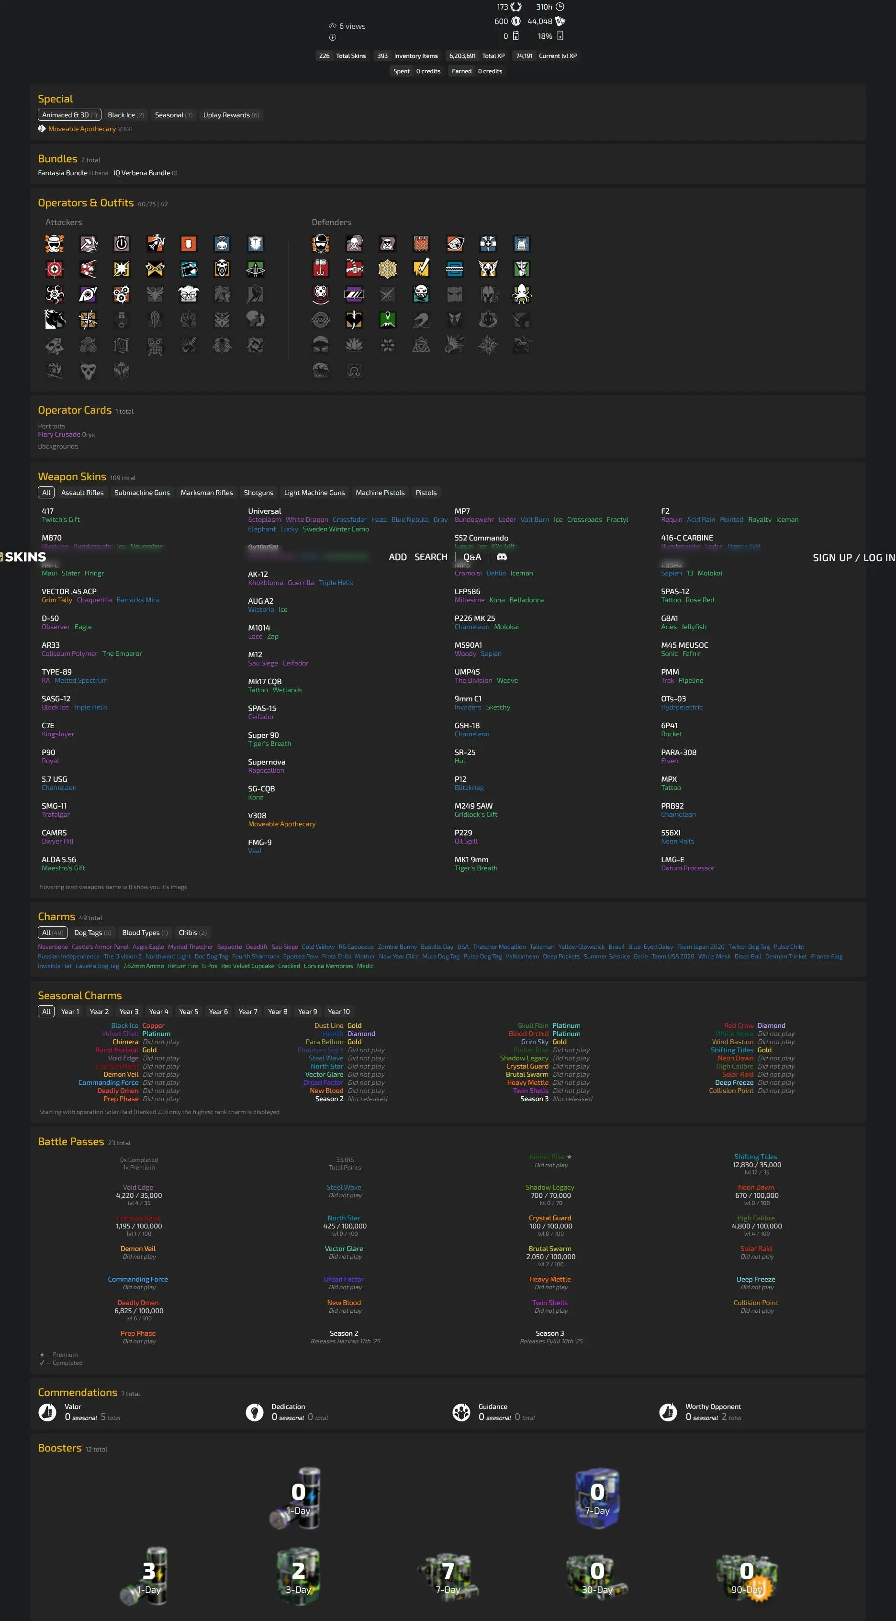
Task: Click the 226 Total Skins stat badge
Action: [342, 56]
